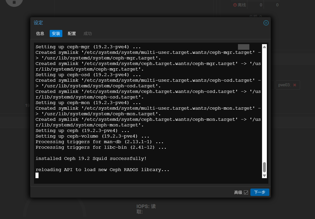
Task: Click the grey block in terminal header row
Action: point(244,47)
